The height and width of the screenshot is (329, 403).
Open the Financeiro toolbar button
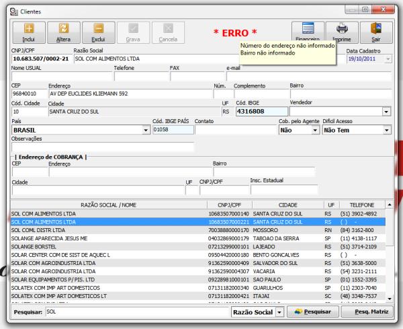308,33
